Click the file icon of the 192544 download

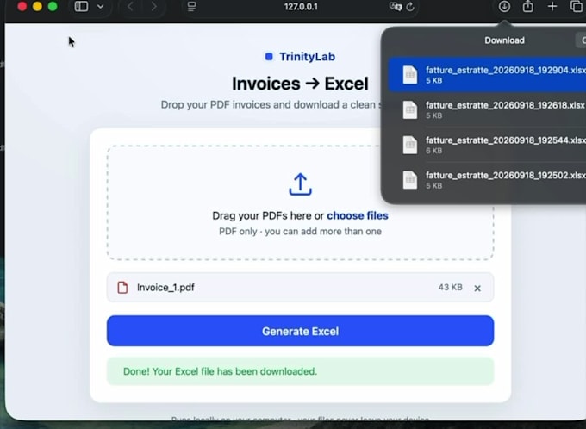(x=410, y=145)
